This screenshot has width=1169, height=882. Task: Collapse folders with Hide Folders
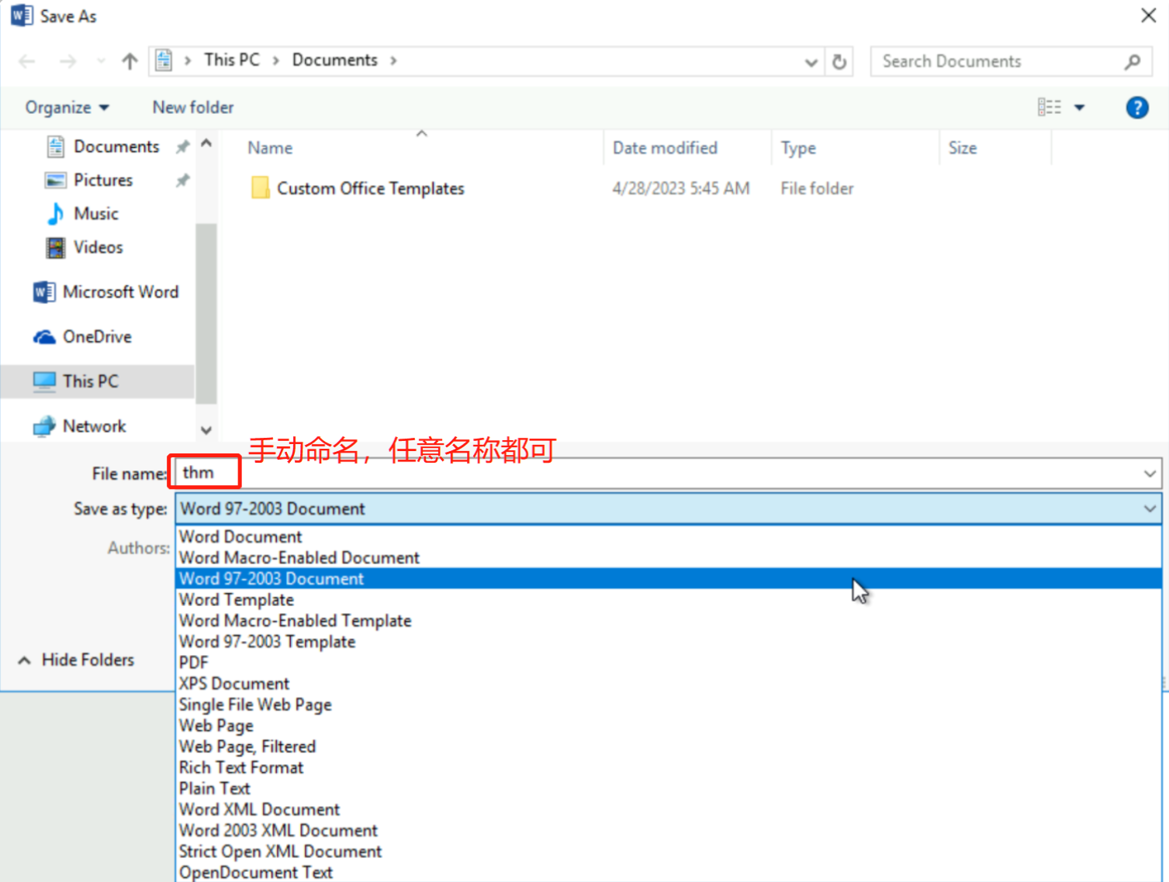click(76, 660)
